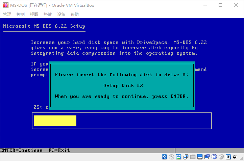The image size is (244, 161).
Task: Open the 控制 menu
Action: [21, 15]
